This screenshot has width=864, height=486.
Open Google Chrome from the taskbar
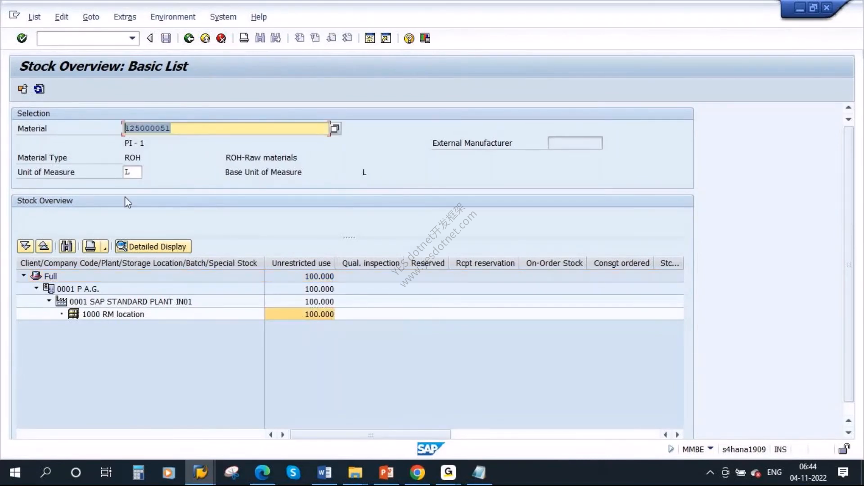point(417,472)
